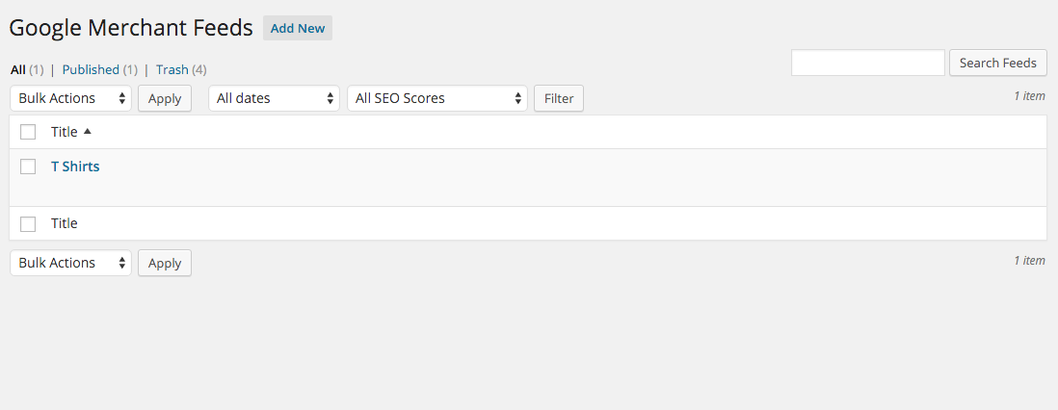Apply the bottom bulk action

[165, 263]
